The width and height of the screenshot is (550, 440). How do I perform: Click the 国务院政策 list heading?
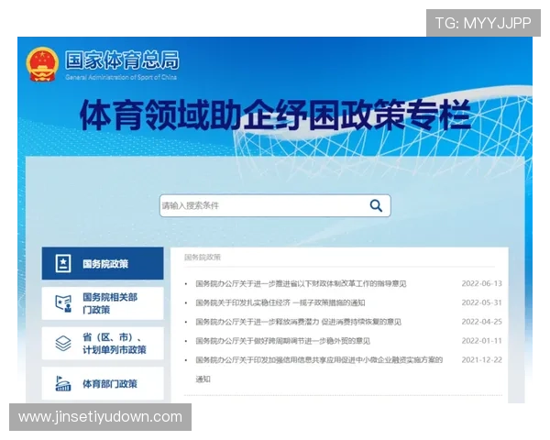203,258
